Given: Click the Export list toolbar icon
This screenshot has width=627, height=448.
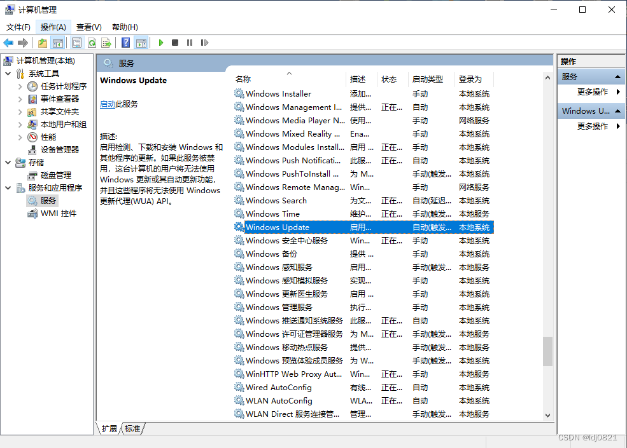Looking at the screenshot, I should click(106, 43).
